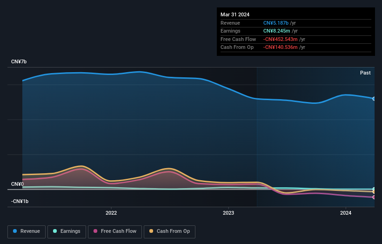The image size is (382, 244).
Task: Click the CN¥5.187b revenue value
Action: (x=276, y=23)
